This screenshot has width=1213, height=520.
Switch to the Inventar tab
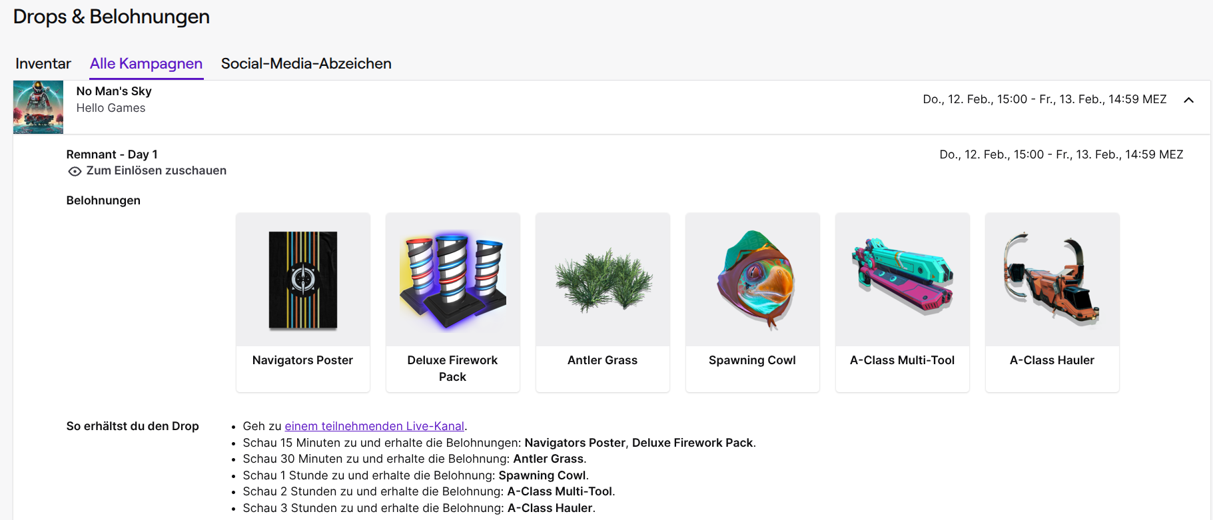[x=43, y=64]
